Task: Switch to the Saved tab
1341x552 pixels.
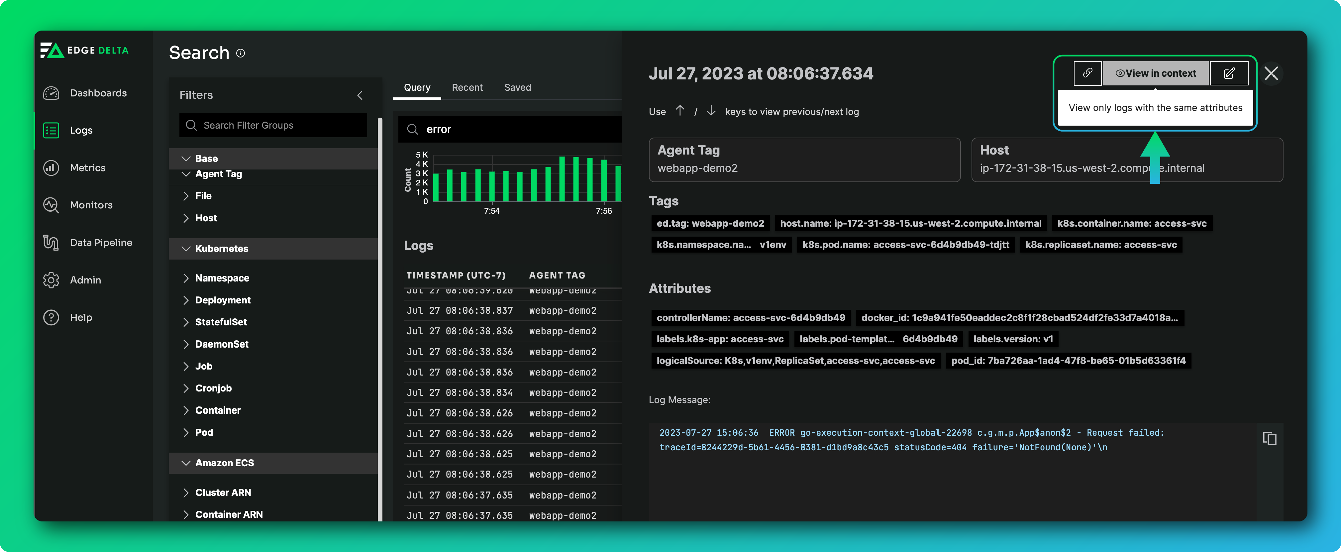Action: (x=517, y=87)
